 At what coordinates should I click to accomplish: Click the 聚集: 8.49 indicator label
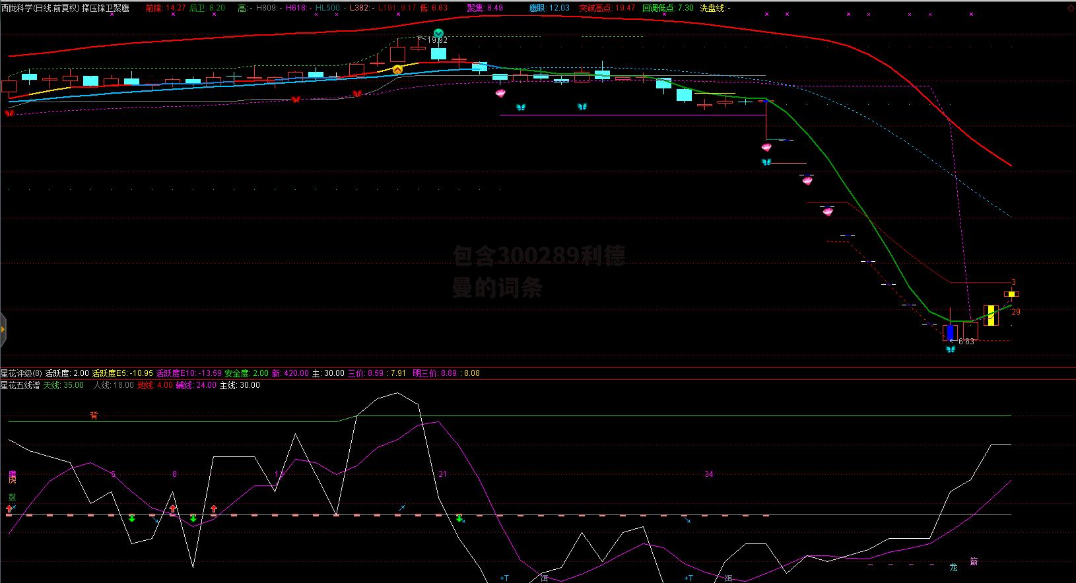tap(485, 8)
